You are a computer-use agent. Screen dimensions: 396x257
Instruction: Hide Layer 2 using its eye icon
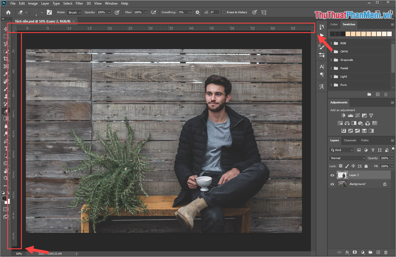point(332,175)
